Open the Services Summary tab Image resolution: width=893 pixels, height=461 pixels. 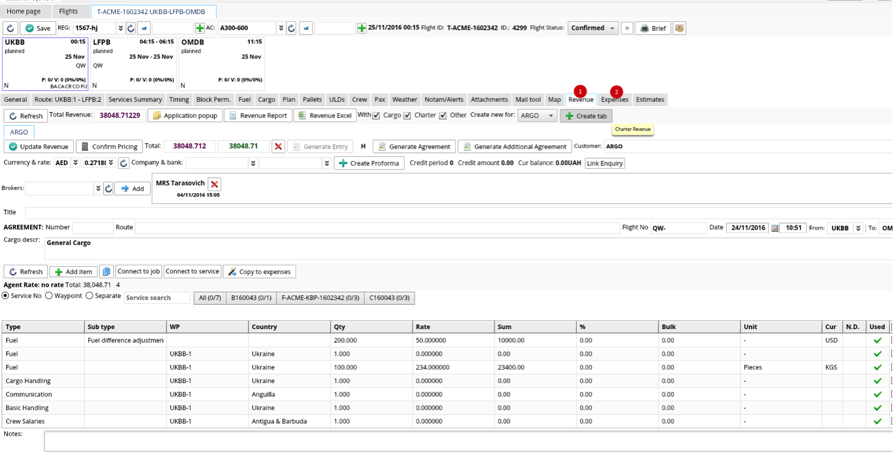pyautogui.click(x=135, y=100)
